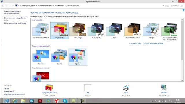185x104 pixels.
Task: Open the Экран link
Action: pos(6,88)
